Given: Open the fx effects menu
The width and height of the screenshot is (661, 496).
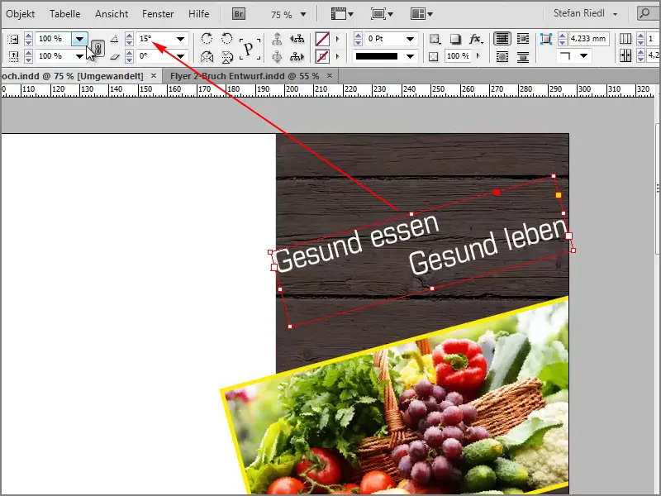Looking at the screenshot, I should pos(476,39).
